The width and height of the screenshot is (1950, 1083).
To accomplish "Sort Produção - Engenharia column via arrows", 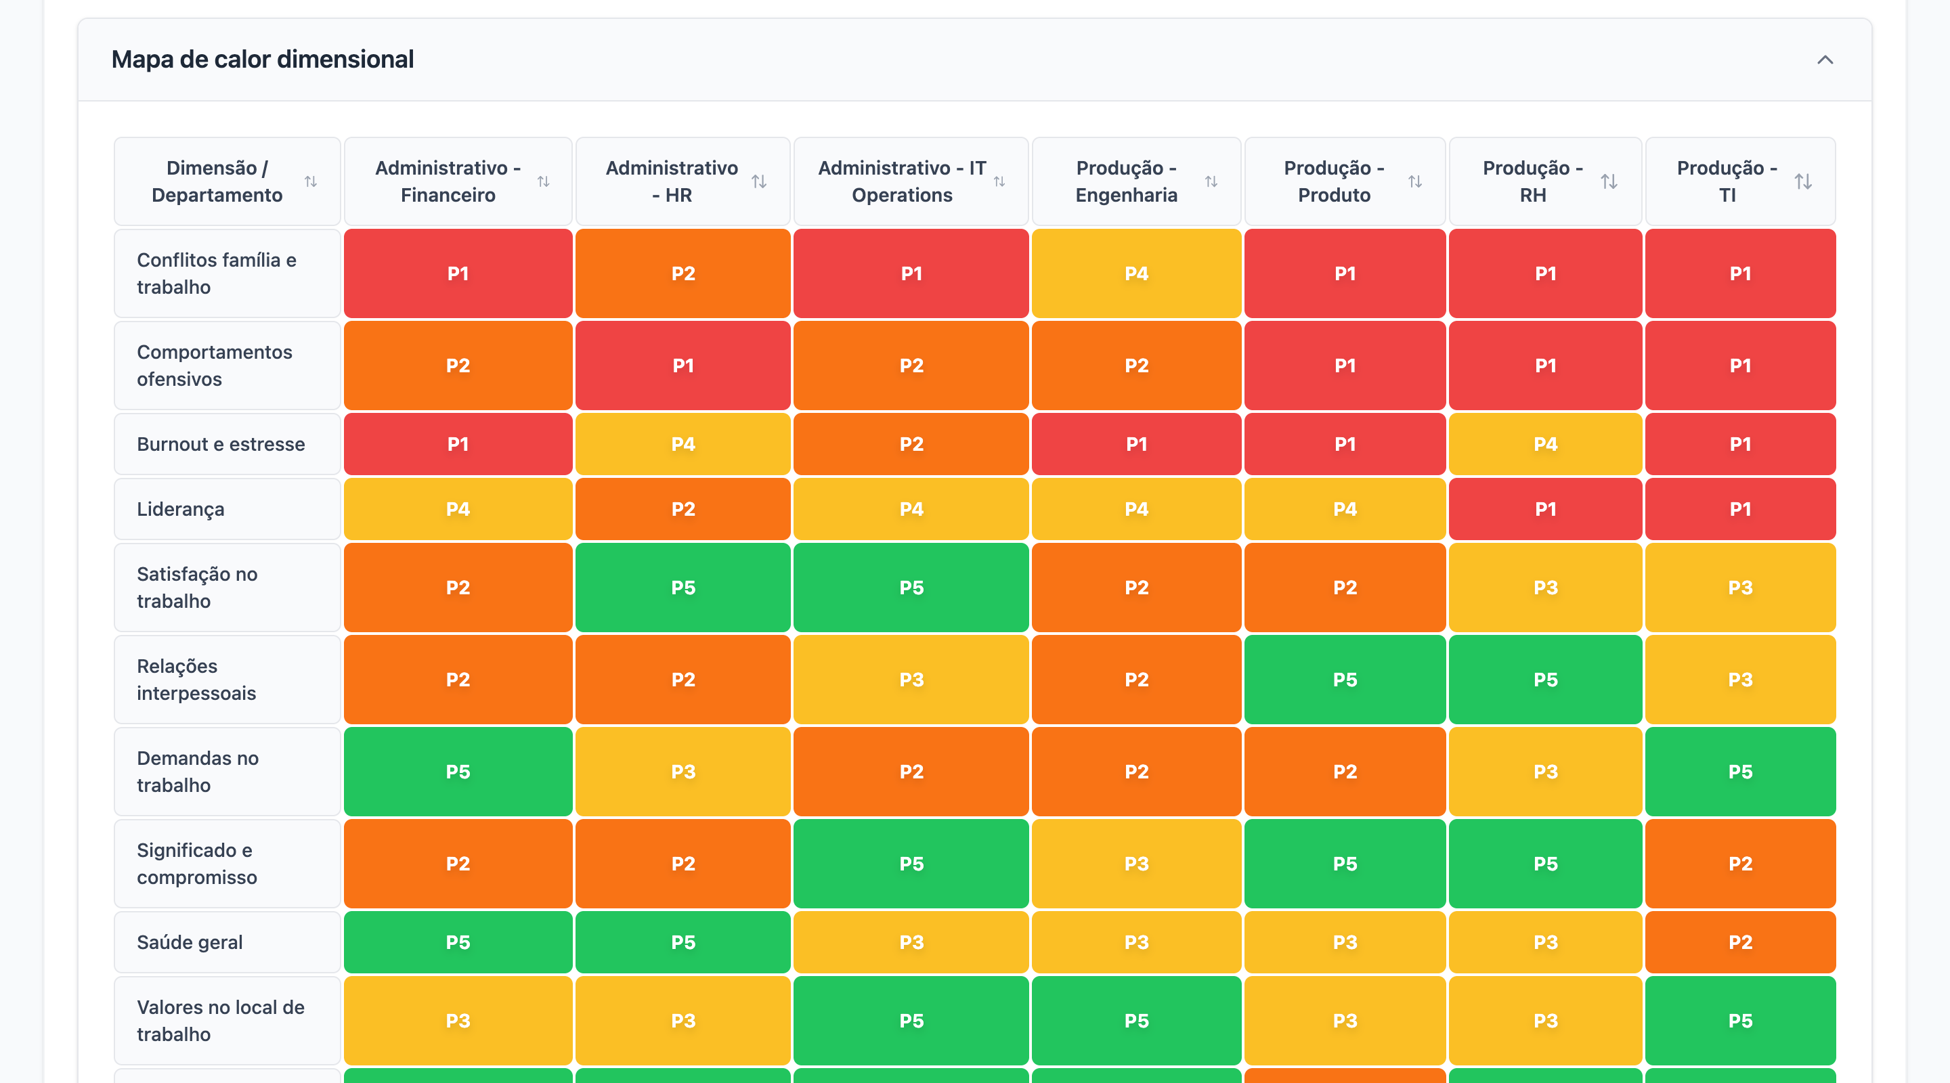I will [x=1211, y=181].
